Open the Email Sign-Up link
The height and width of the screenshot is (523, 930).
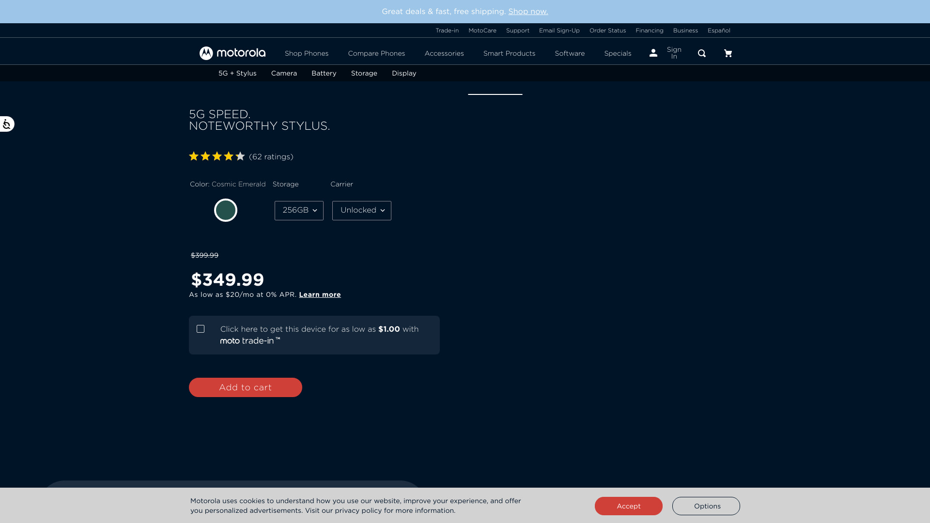[x=559, y=31]
